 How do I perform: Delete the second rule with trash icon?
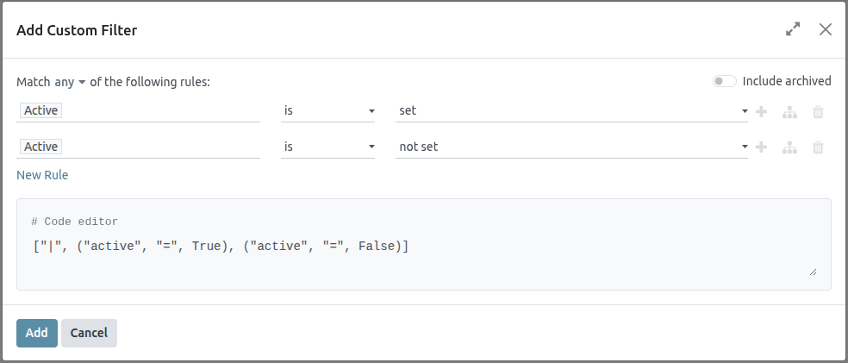(818, 147)
